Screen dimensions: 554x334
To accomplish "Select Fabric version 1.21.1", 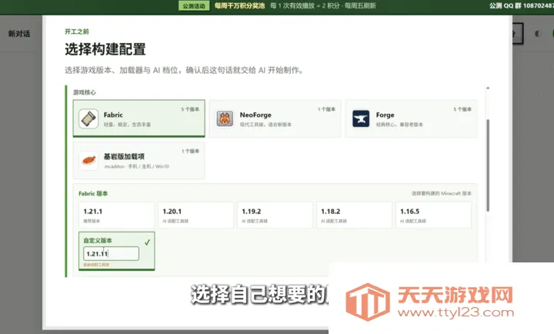I will (x=117, y=215).
